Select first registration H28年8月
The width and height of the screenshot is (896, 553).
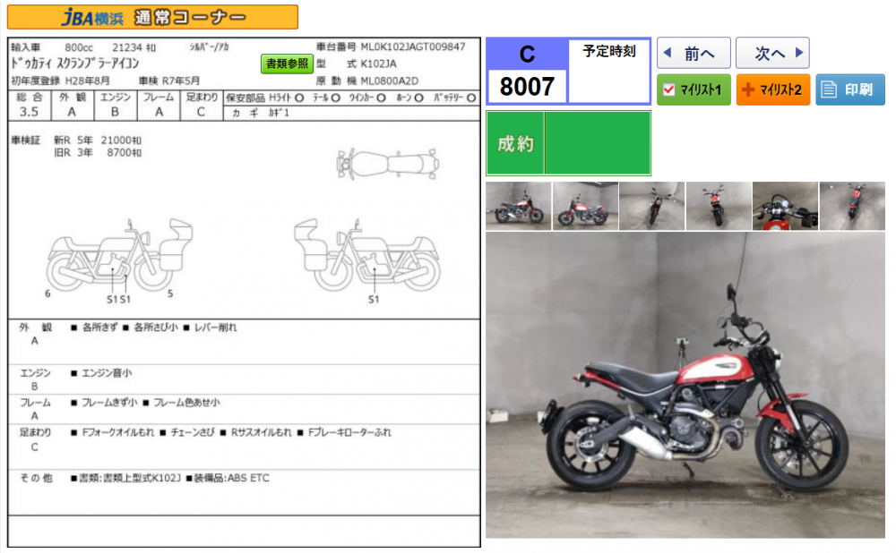coord(88,81)
